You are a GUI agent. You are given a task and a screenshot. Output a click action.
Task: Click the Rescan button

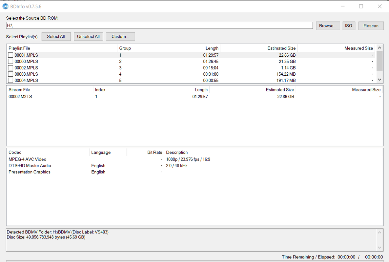tap(371, 26)
